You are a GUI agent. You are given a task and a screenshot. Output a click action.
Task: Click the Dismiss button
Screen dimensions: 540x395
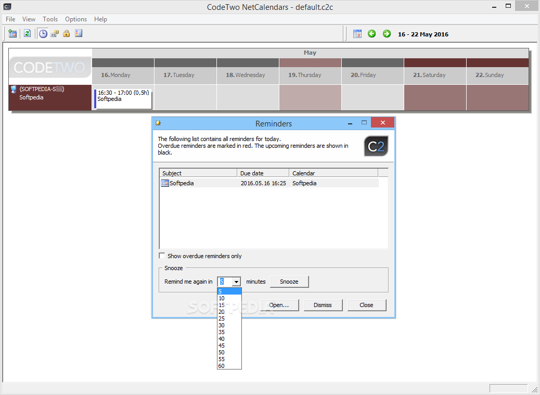click(323, 305)
